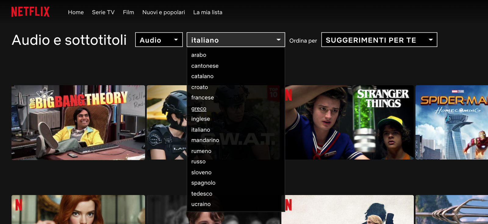488x224 pixels.
Task: Select russo audio language
Action: pos(198,162)
